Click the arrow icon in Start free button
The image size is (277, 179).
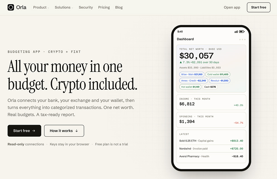pyautogui.click(x=34, y=131)
